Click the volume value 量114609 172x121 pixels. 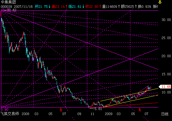[x=110, y=7]
